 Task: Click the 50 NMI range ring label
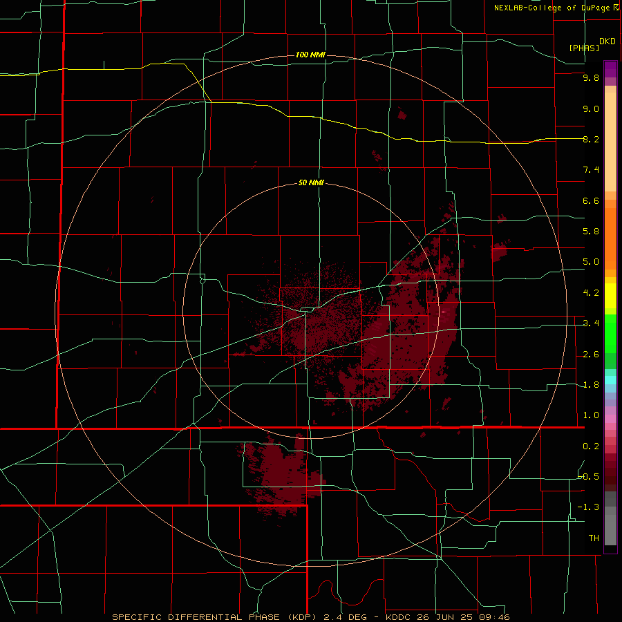[x=311, y=183]
